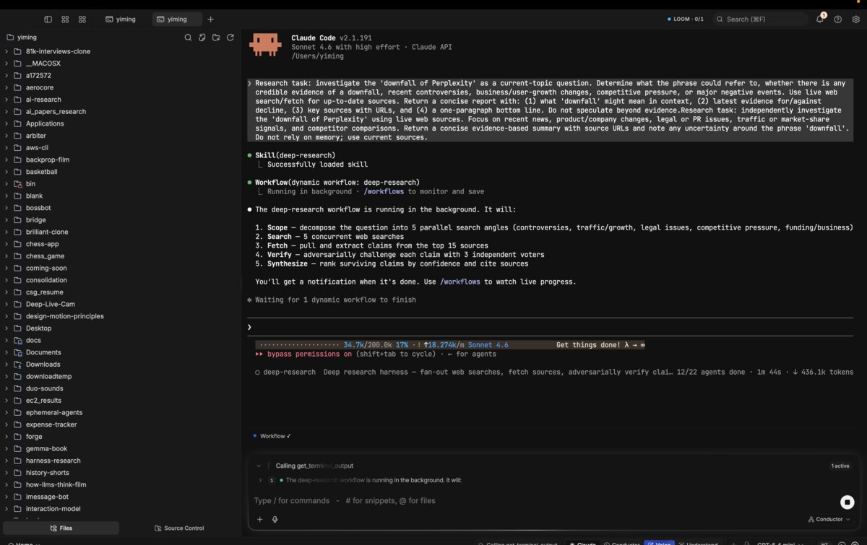The height and width of the screenshot is (545, 867).
Task: Expand the backprop-film folder chevron
Action: [x=7, y=160]
